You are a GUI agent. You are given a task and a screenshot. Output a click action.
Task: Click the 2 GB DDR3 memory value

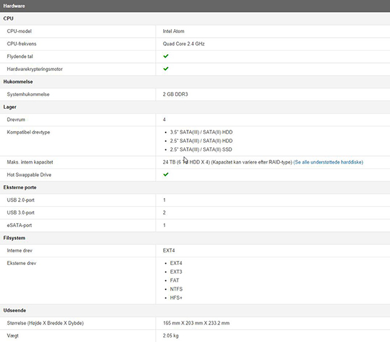coord(175,95)
